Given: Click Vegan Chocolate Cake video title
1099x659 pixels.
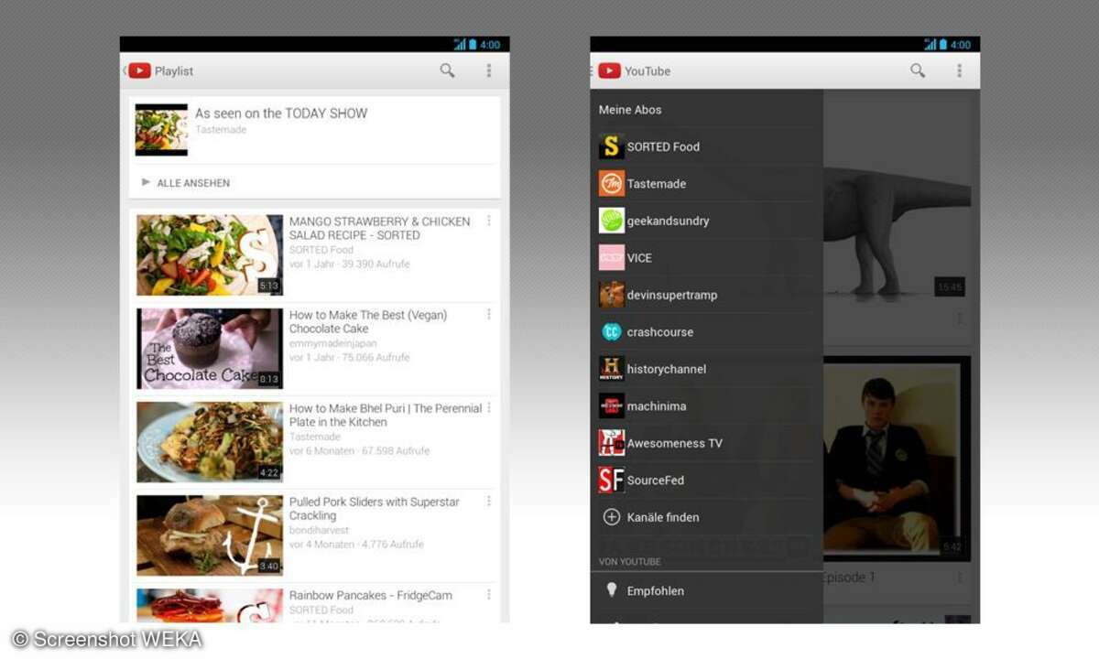Looking at the screenshot, I should (x=368, y=321).
